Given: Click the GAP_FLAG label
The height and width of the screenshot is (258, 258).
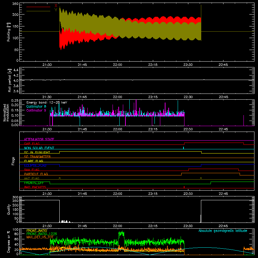Looking at the screenshot, I should (32, 144).
